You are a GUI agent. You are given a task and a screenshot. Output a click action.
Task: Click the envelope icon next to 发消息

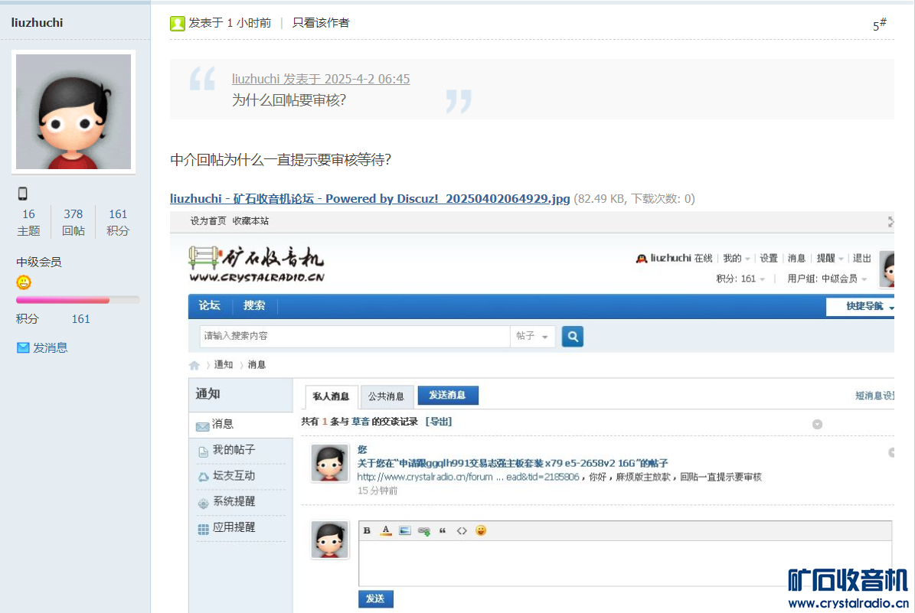click(x=23, y=347)
